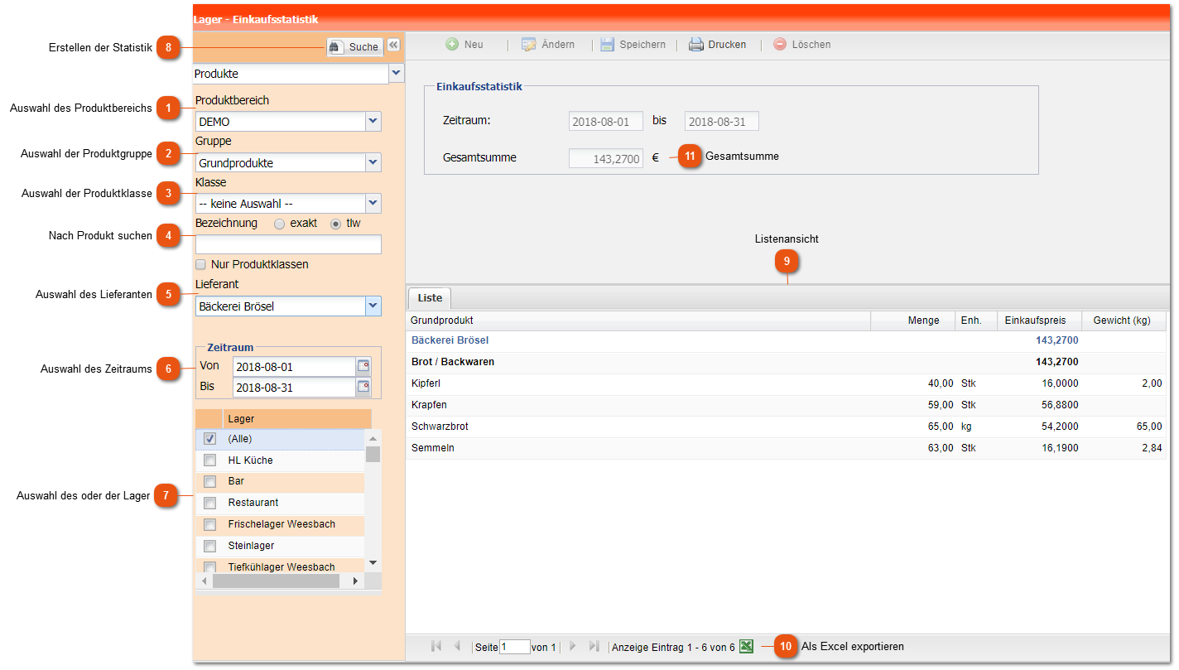The width and height of the screenshot is (1179, 670).
Task: Click the Löschen toolbar button
Action: pyautogui.click(x=802, y=45)
